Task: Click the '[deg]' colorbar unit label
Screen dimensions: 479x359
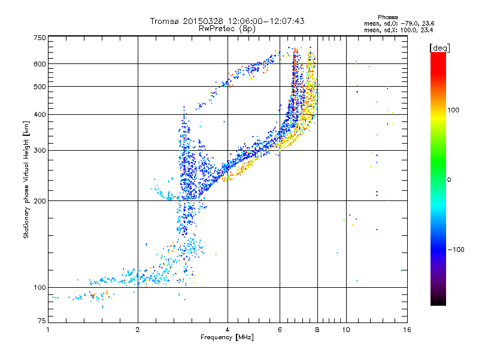Action: pyautogui.click(x=439, y=48)
